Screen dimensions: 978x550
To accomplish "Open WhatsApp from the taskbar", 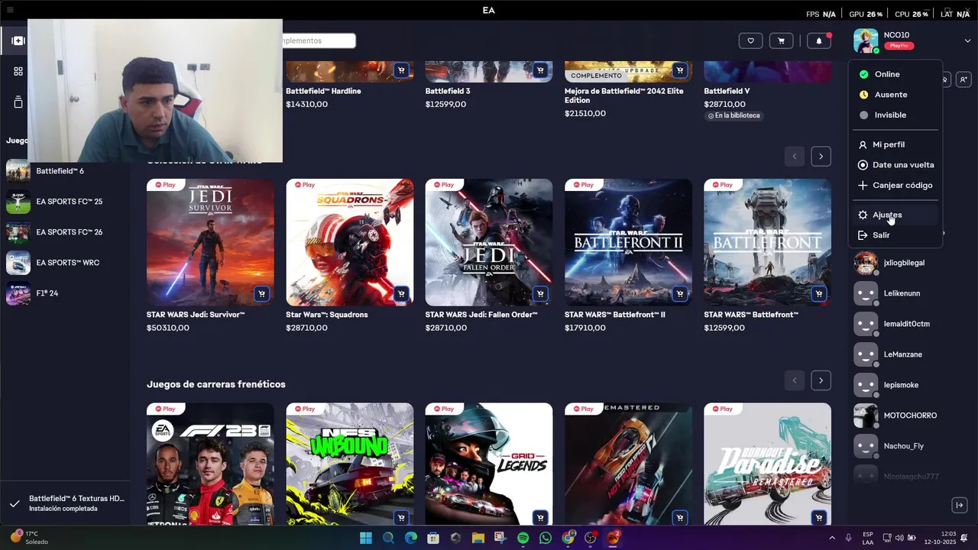I will pos(546,538).
